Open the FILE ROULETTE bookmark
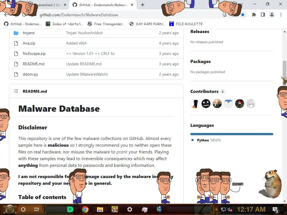 [x=186, y=24]
